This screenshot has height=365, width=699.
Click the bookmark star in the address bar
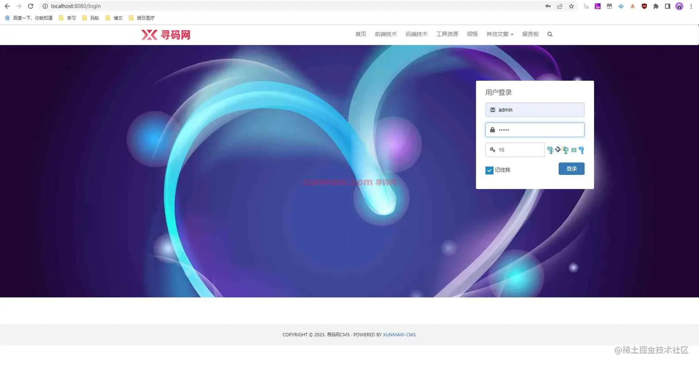(571, 6)
